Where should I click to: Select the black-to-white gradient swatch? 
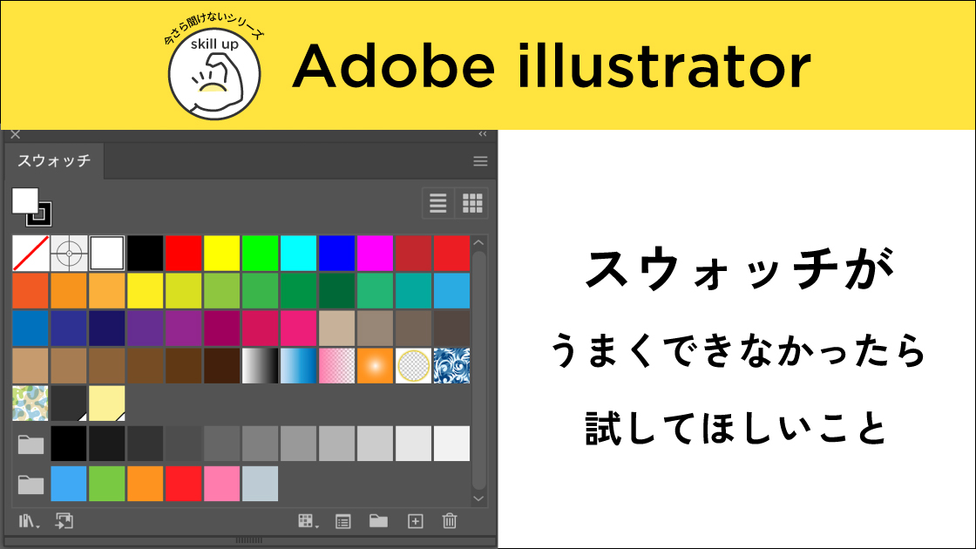261,365
